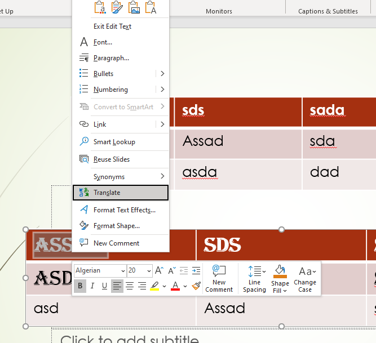376x343 pixels.
Task: Click the Monitors ribbon group label
Action: (x=219, y=11)
